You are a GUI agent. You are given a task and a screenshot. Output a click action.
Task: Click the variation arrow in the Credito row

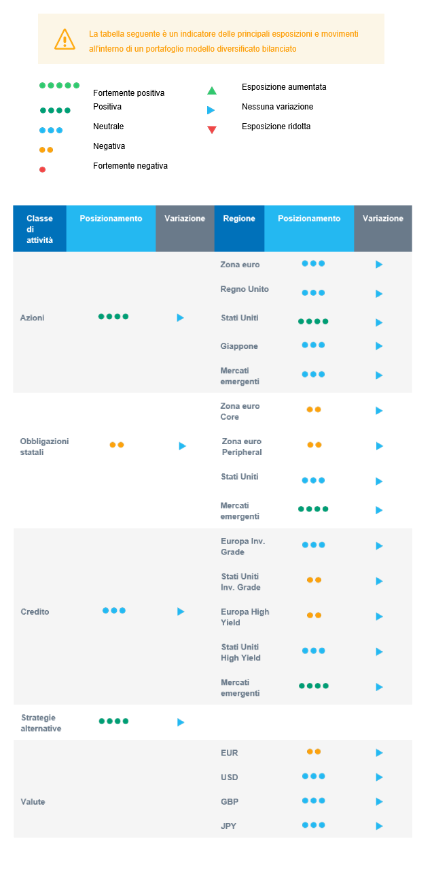181,612
